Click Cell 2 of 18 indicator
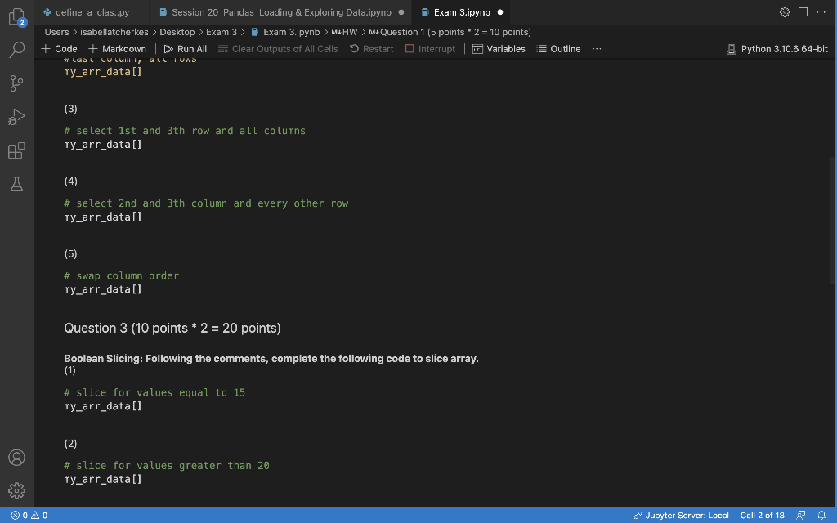 [x=761, y=516]
